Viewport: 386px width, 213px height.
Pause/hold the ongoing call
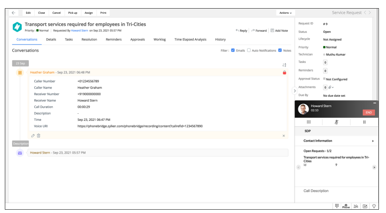364,122
